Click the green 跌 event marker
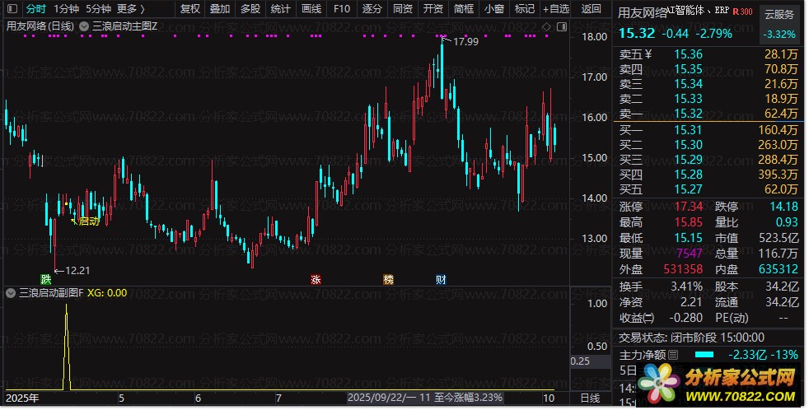The image size is (809, 410). (x=46, y=280)
